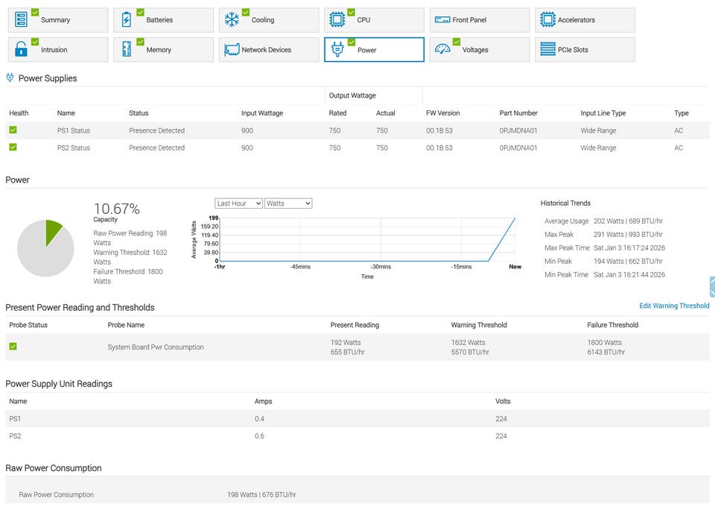Open the Last Hour time range dropdown
715x512 pixels.
pyautogui.click(x=238, y=203)
